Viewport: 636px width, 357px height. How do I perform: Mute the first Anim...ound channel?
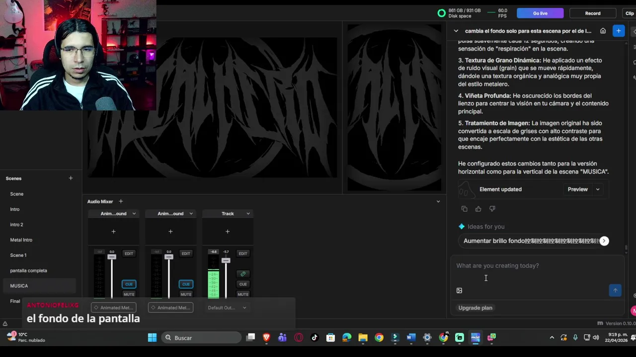(x=129, y=295)
